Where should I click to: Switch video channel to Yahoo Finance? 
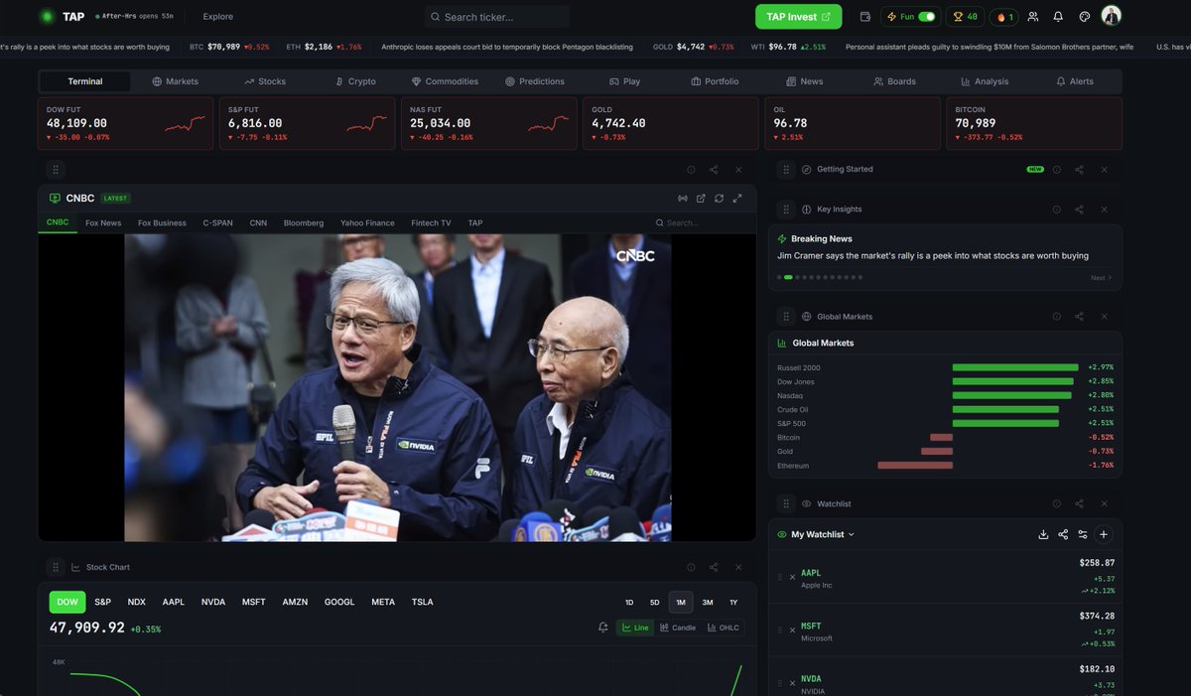pyautogui.click(x=367, y=223)
